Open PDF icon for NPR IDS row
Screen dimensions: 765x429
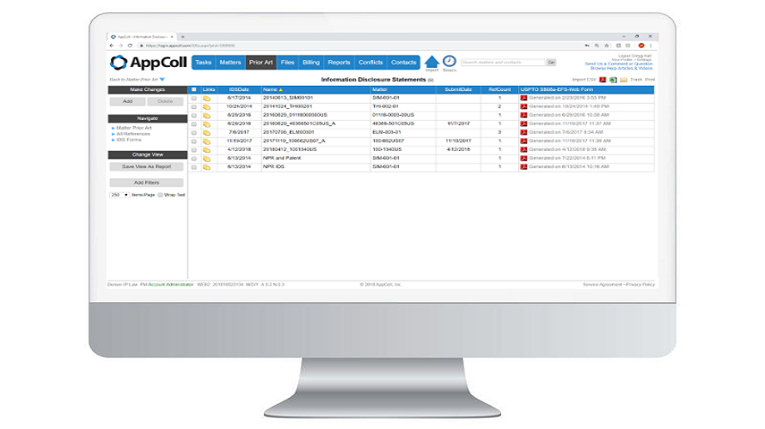[x=523, y=167]
